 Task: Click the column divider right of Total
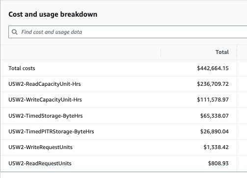click(237, 52)
